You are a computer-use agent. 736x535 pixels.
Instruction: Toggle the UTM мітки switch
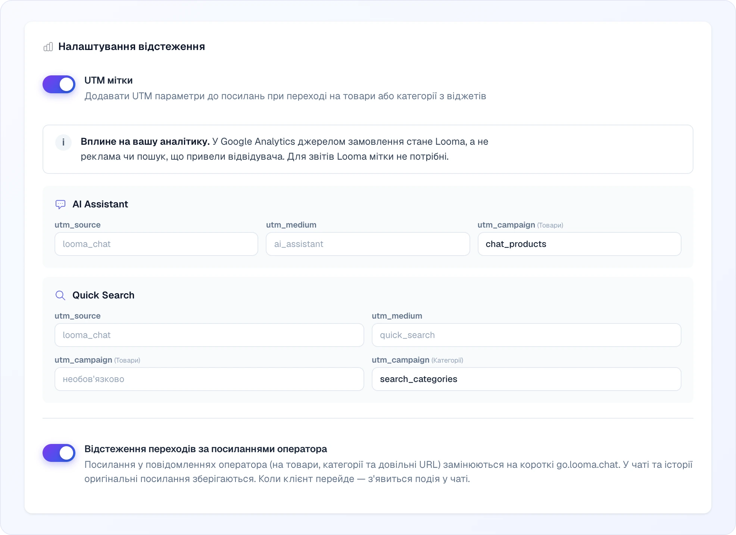[59, 84]
